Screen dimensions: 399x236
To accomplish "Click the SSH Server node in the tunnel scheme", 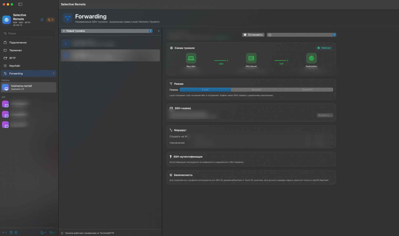I will coord(251,58).
